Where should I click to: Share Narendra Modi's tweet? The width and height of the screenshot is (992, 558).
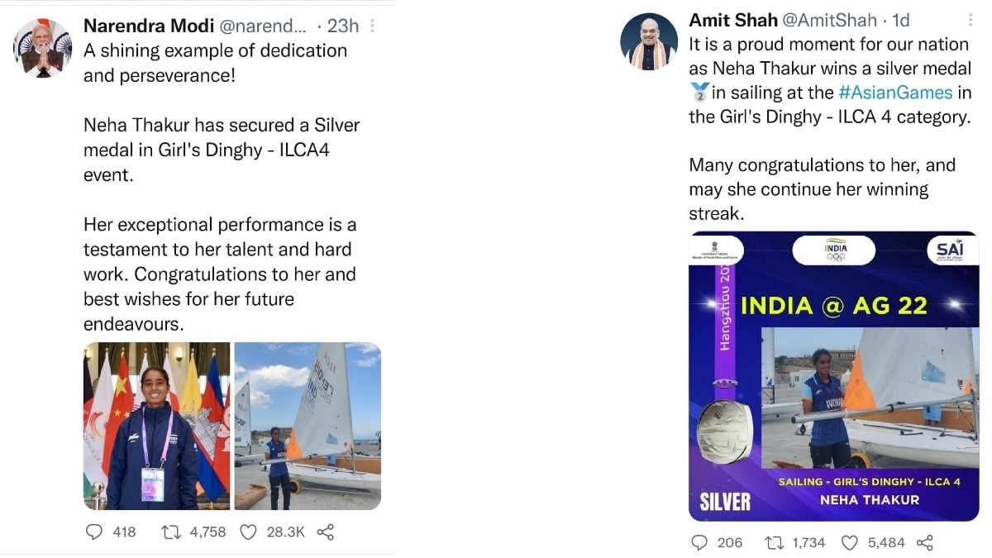click(x=326, y=532)
